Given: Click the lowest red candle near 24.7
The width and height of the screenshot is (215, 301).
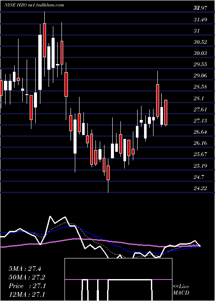Looking at the screenshot, I should point(108,173).
